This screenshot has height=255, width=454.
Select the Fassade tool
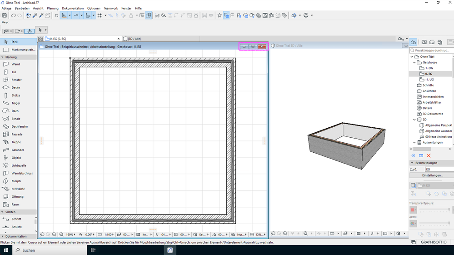tap(16, 135)
